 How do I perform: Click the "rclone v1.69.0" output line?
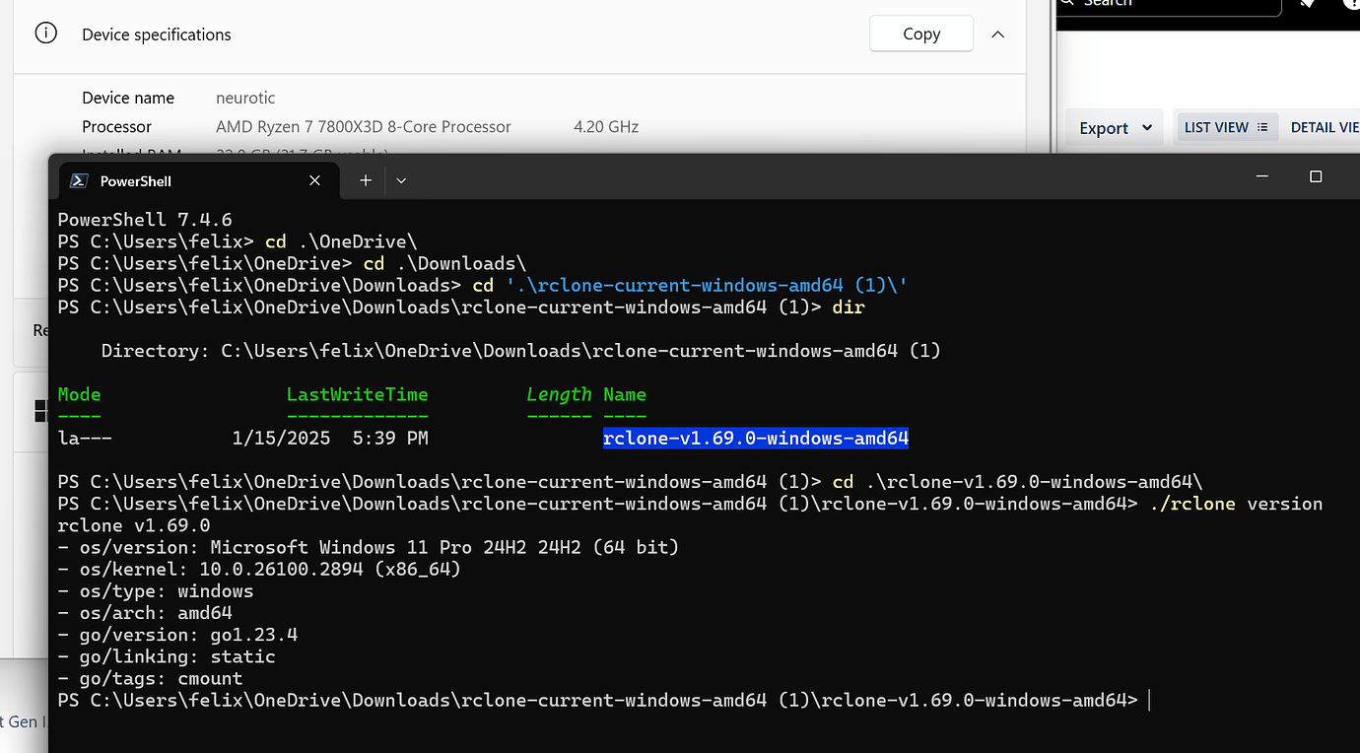(134, 525)
